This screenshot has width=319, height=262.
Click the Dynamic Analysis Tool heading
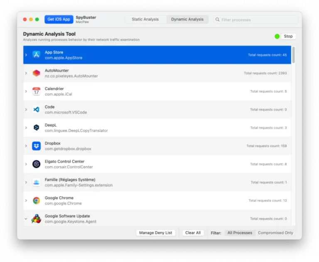[x=49, y=34]
